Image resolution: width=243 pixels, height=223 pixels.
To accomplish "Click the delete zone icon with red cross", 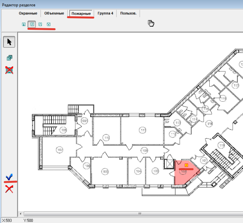I will (9, 70).
